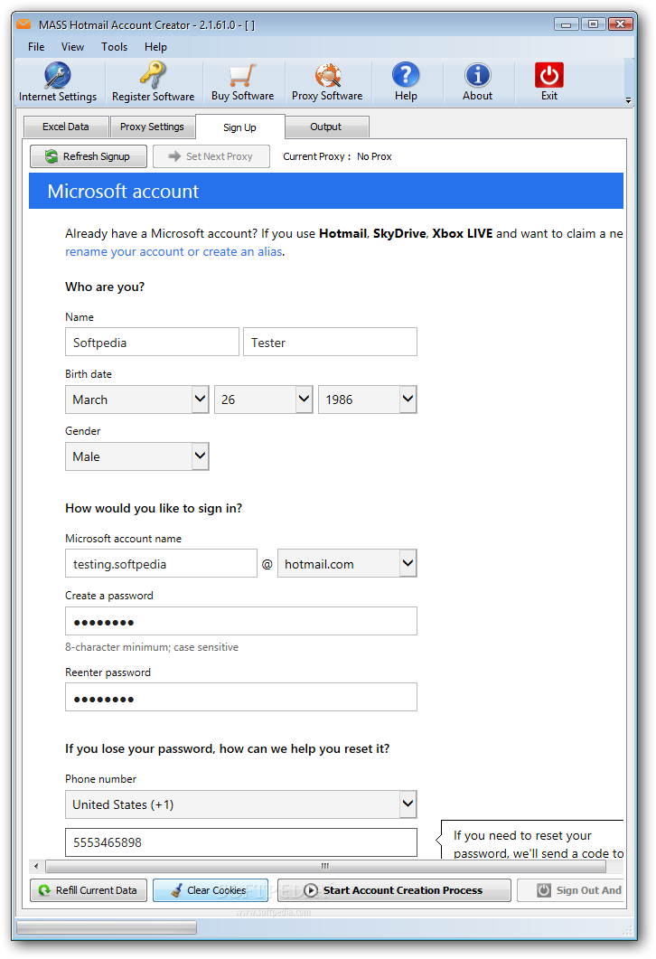The width and height of the screenshot is (656, 959).
Task: Click the Microsoft account name field
Action: [x=162, y=563]
